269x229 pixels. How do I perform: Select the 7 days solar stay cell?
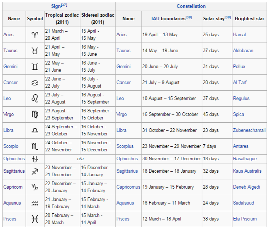(x=217, y=146)
